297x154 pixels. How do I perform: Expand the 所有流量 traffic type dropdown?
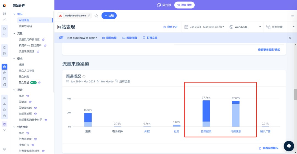coord(277,27)
